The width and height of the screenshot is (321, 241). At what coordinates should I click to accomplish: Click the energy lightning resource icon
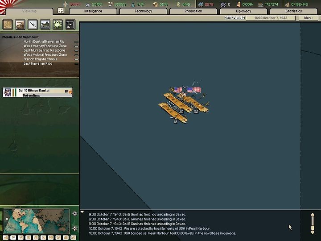click(x=65, y=4)
